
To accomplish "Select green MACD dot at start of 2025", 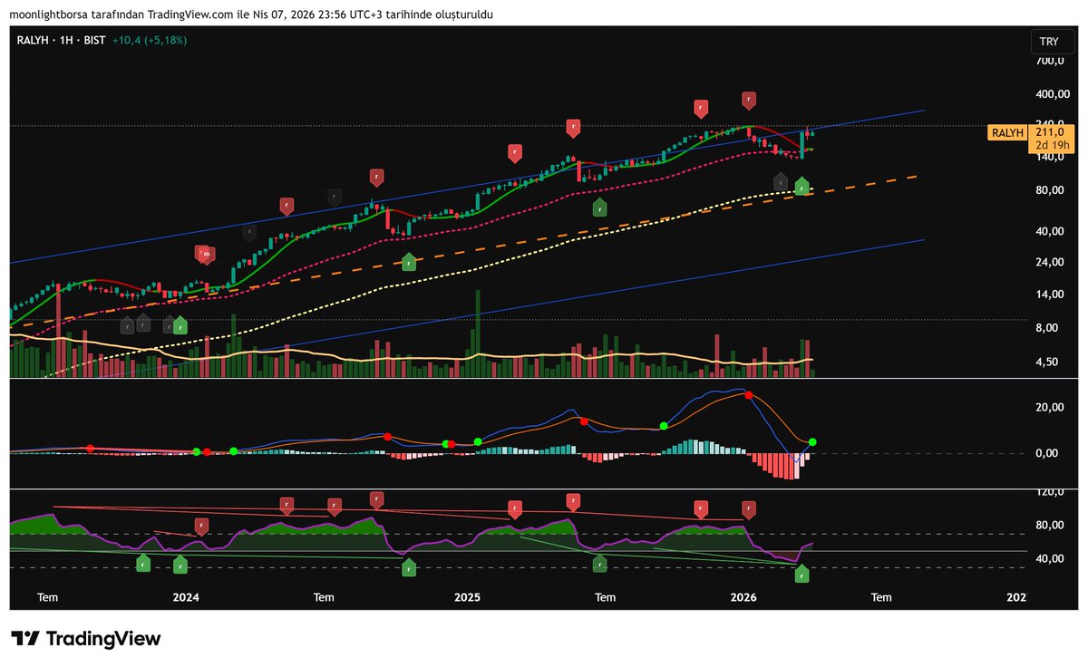I will pyautogui.click(x=478, y=441).
